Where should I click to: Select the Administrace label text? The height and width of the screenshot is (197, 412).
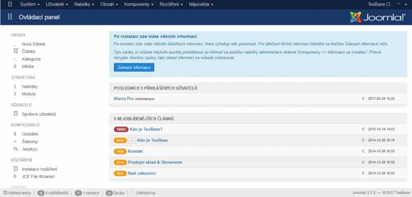(145, 99)
